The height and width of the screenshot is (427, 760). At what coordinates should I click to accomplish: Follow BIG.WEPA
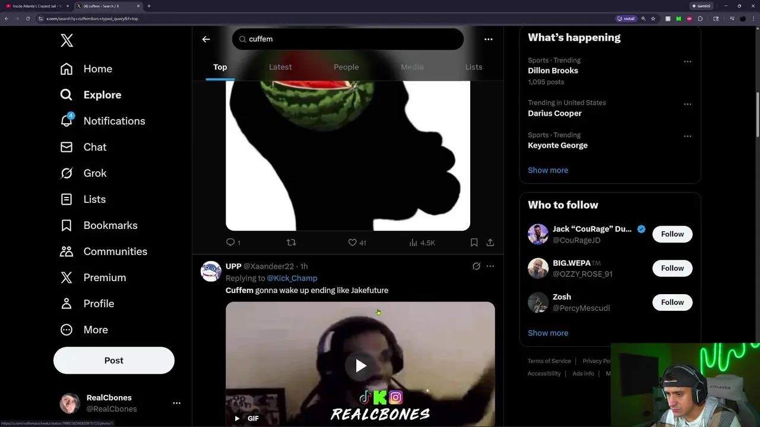673,268
